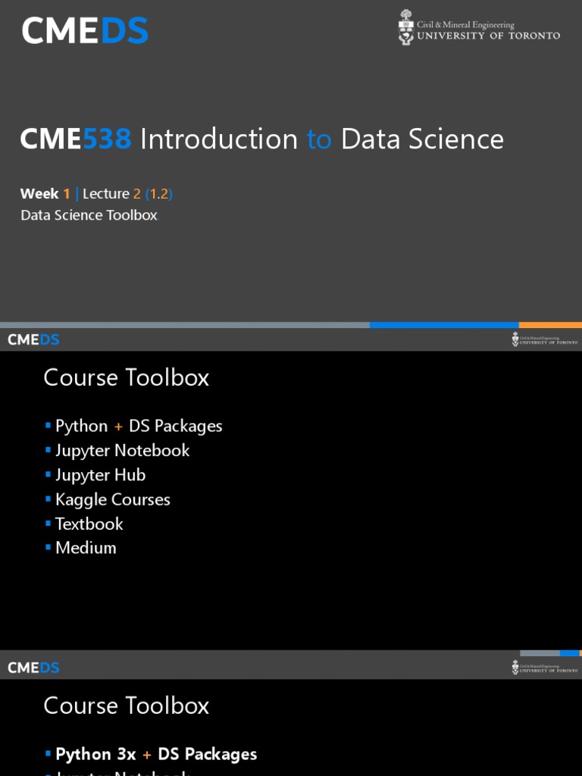Click the Medium bullet item
Screen dimensions: 582x776
point(86,548)
